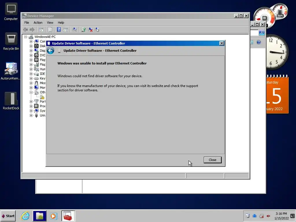The image size is (296, 222).
Task: Click the Show/Hide Action Pane toolbar icon
Action: 66,29
